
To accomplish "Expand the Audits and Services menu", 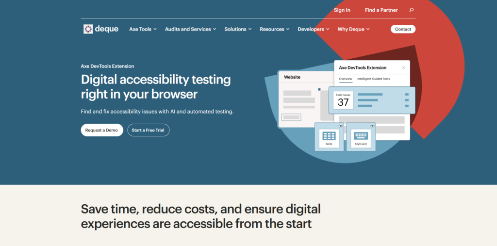I will click(x=190, y=29).
